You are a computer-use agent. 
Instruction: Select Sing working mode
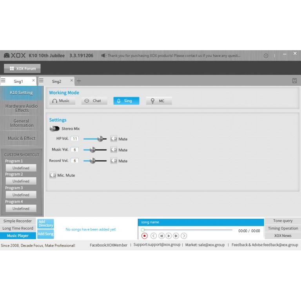(x=126, y=101)
